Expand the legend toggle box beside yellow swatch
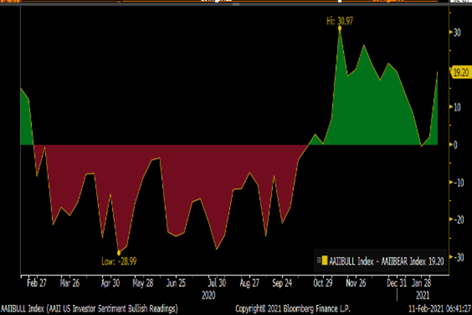The height and width of the screenshot is (315, 472). click(319, 261)
